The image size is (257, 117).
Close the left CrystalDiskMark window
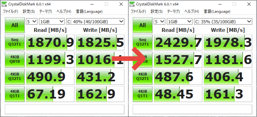pos(121,4)
